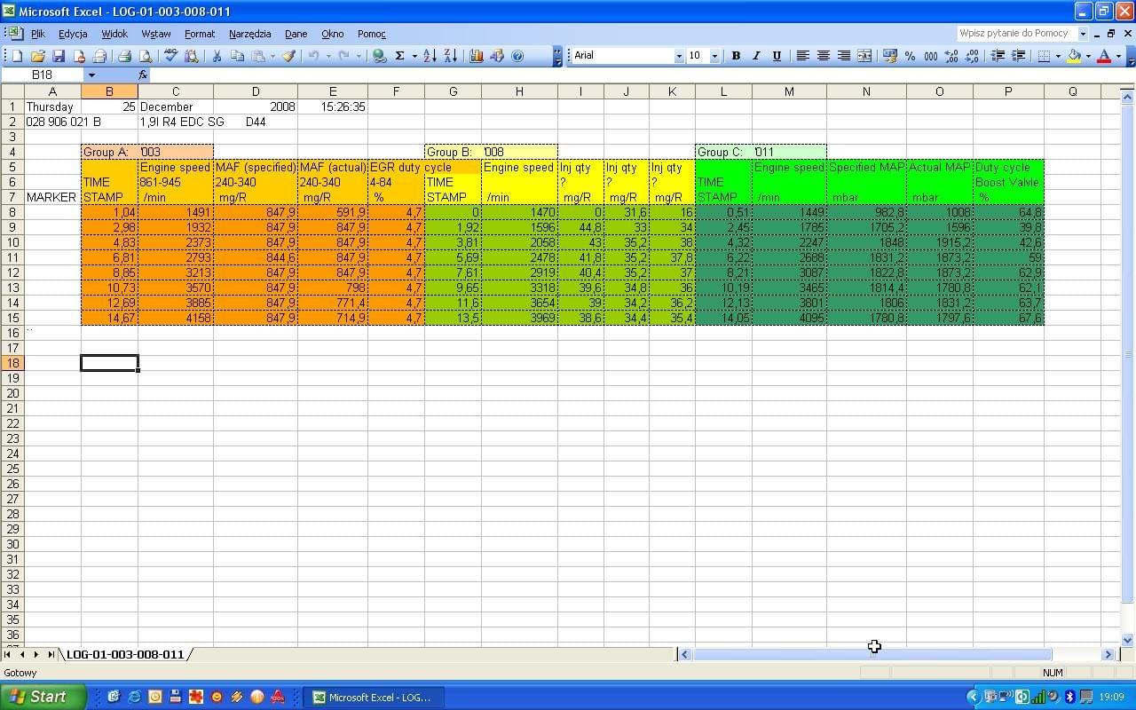Open the Print Preview tool
The width and height of the screenshot is (1136, 710).
(x=146, y=56)
